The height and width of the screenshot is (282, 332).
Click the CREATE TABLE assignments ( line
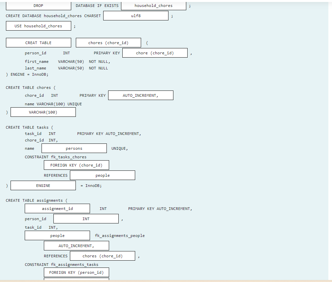37,200
